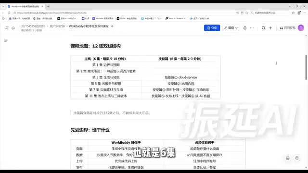Viewport: 308px width, 173px height.
Task: Open the three-dot more options menu
Action: pyautogui.click(x=252, y=28)
